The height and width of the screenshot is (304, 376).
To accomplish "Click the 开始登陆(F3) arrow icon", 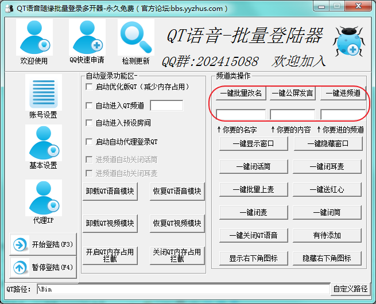I will [x=20, y=244].
